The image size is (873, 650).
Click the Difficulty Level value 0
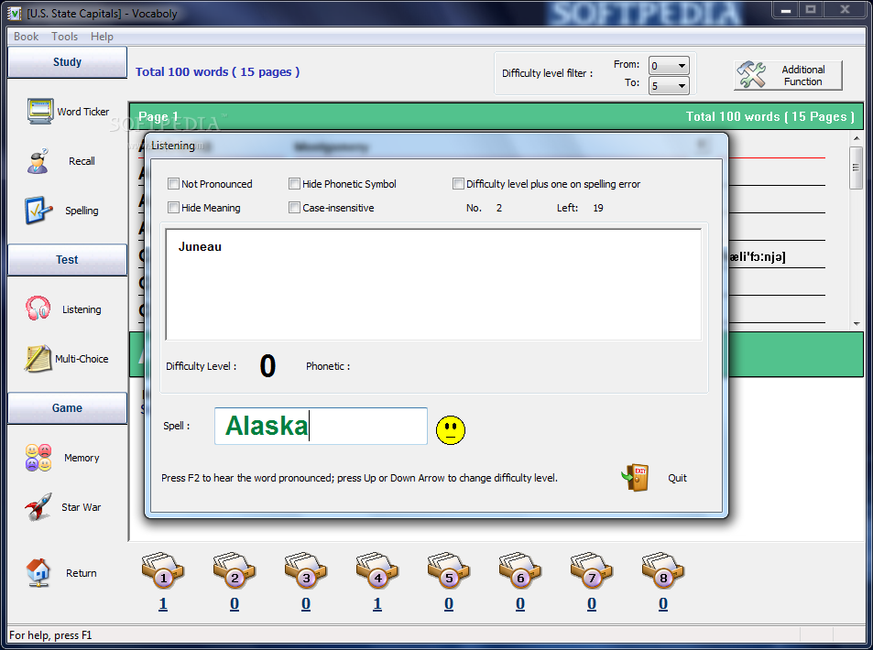[267, 366]
